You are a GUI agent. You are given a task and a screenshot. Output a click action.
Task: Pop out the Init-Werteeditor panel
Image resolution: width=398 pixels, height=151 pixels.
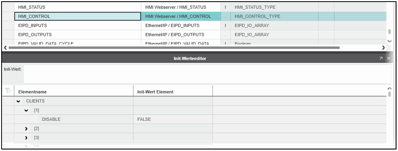[381, 58]
